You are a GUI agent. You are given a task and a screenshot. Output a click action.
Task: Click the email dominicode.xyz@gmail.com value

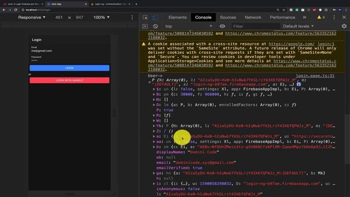(x=205, y=163)
